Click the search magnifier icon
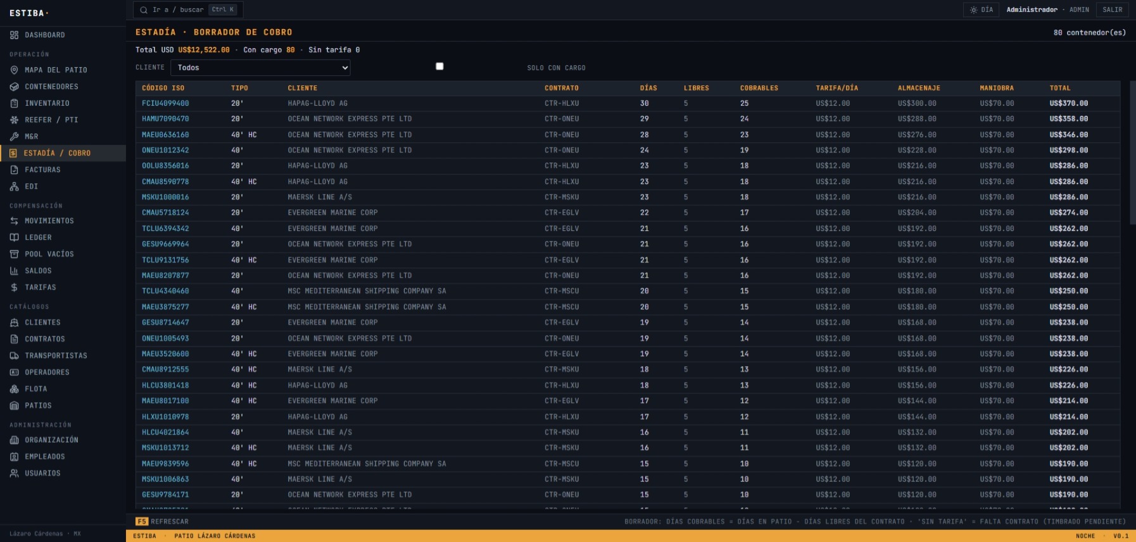The height and width of the screenshot is (542, 1136). point(144,9)
